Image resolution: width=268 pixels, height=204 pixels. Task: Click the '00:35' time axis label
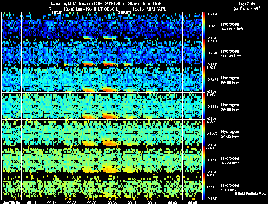112,202
